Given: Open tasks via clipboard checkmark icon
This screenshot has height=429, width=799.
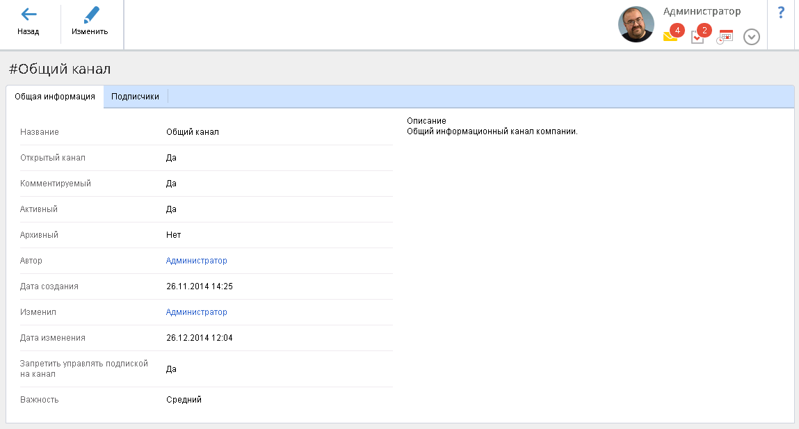Looking at the screenshot, I should pyautogui.click(x=697, y=37).
